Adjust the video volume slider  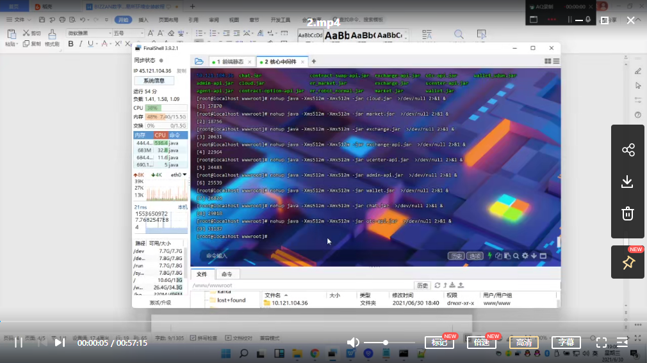[x=389, y=343]
